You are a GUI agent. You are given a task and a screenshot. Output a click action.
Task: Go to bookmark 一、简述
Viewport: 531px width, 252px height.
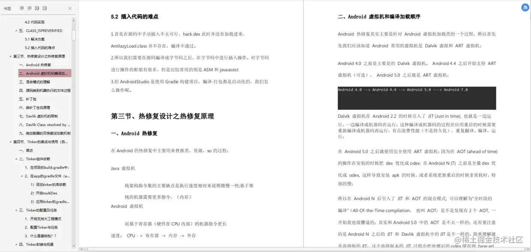pyautogui.click(x=26, y=150)
